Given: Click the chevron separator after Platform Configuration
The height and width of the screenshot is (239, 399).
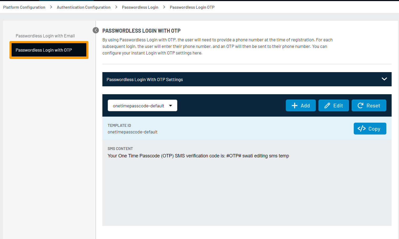Looking at the screenshot, I should pyautogui.click(x=51, y=7).
